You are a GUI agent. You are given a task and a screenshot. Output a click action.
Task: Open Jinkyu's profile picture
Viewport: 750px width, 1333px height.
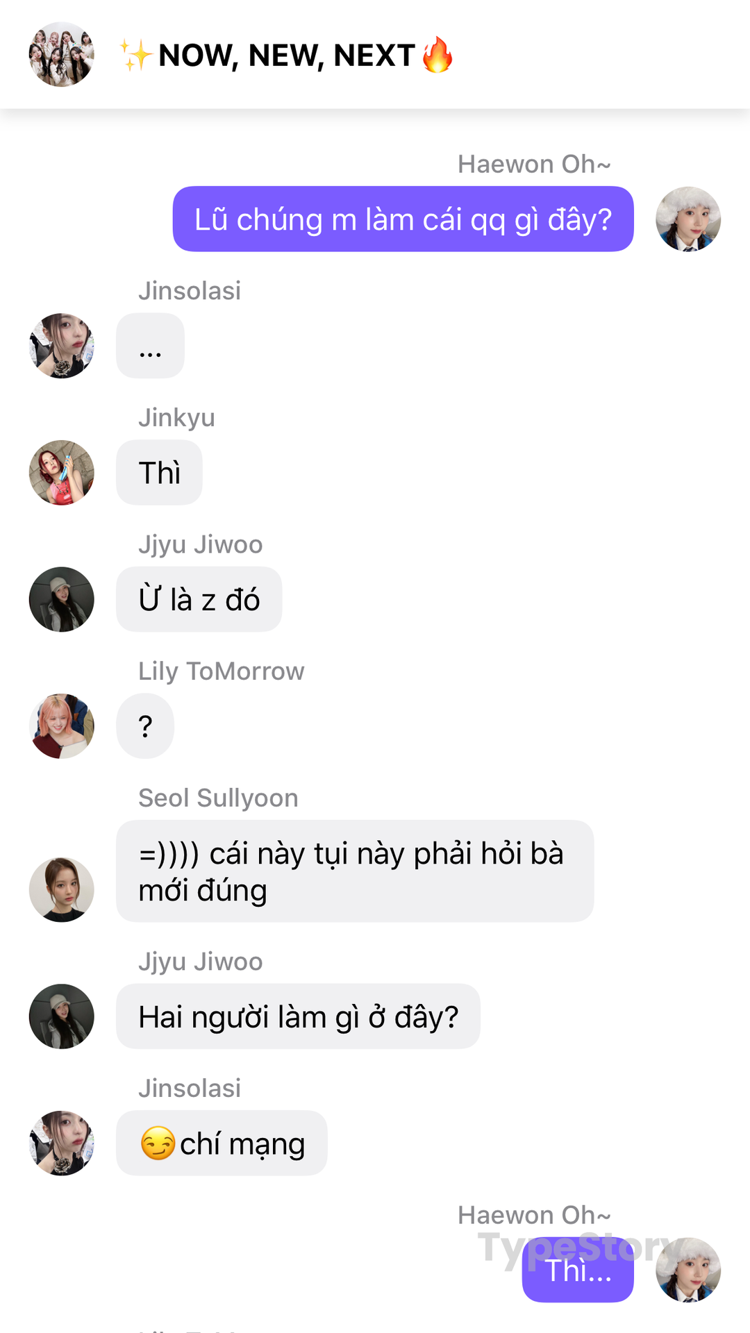[x=61, y=473]
